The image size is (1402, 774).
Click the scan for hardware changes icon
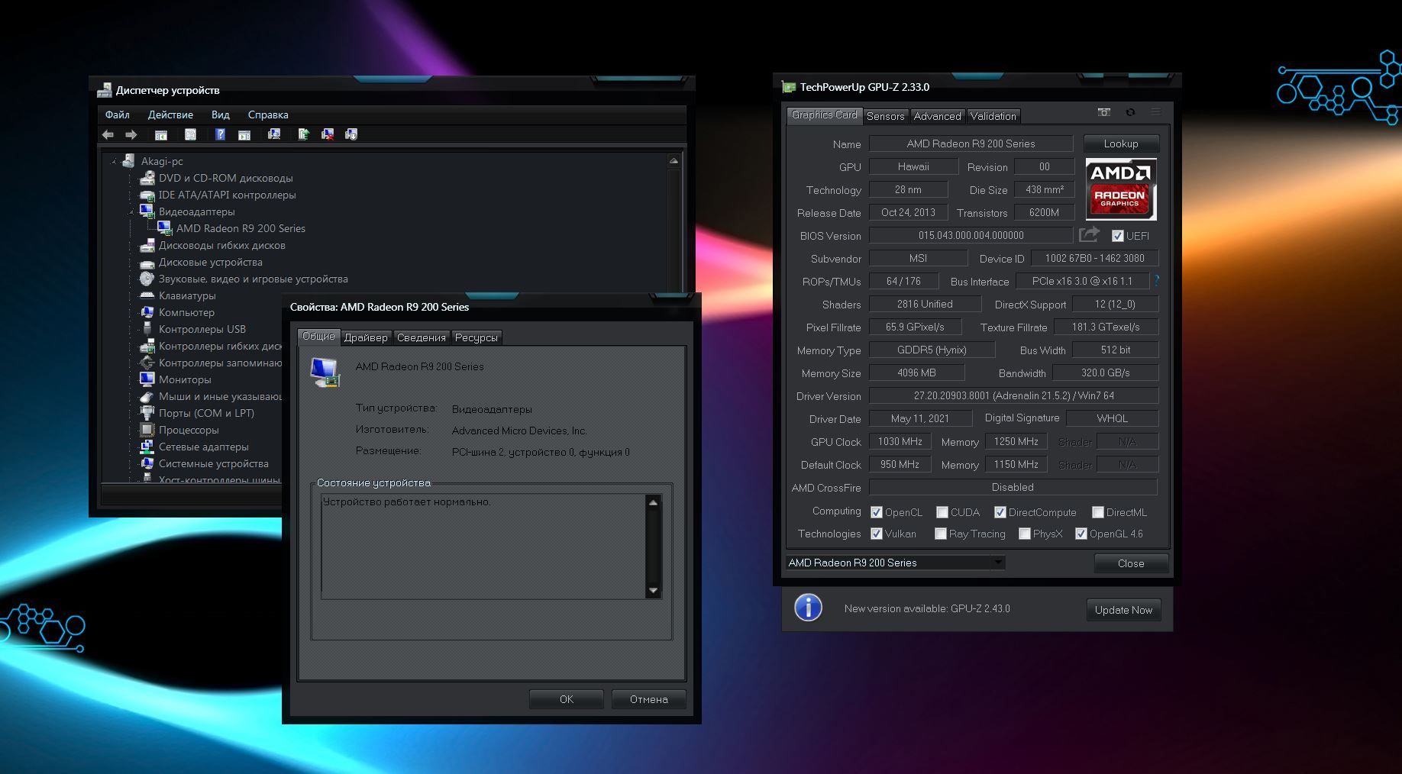(x=274, y=134)
